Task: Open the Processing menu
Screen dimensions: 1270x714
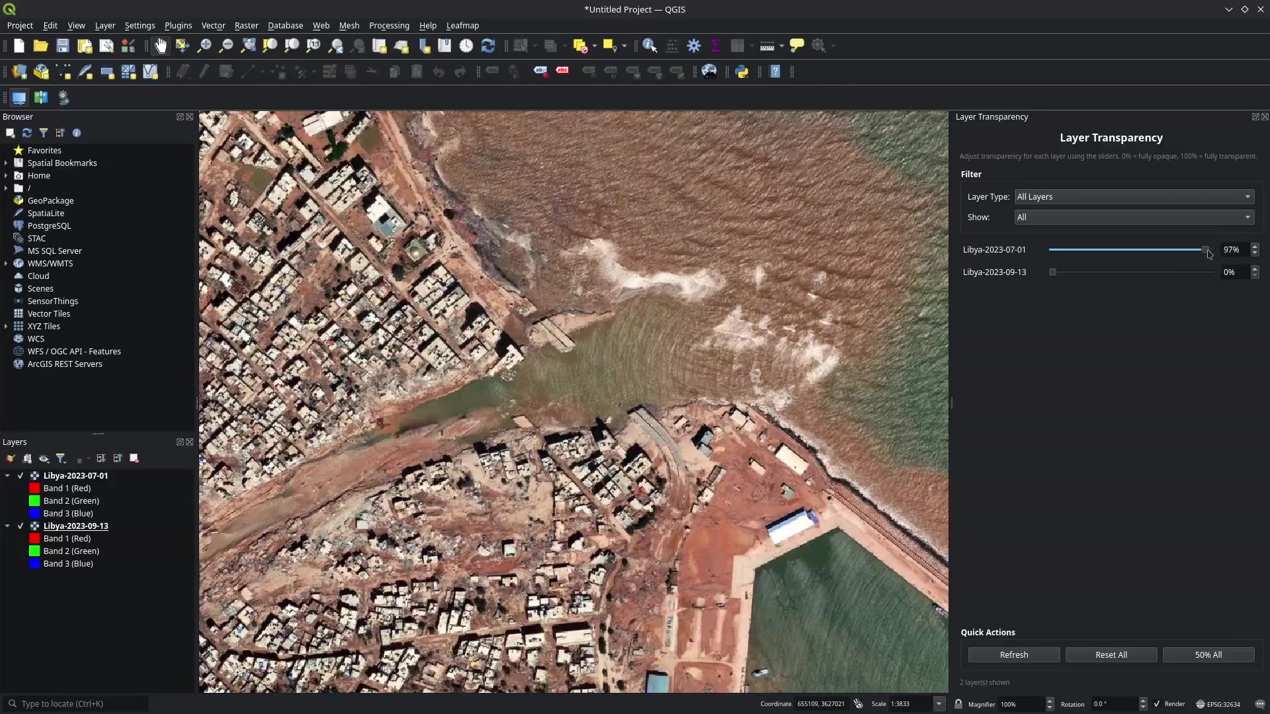Action: click(x=389, y=25)
